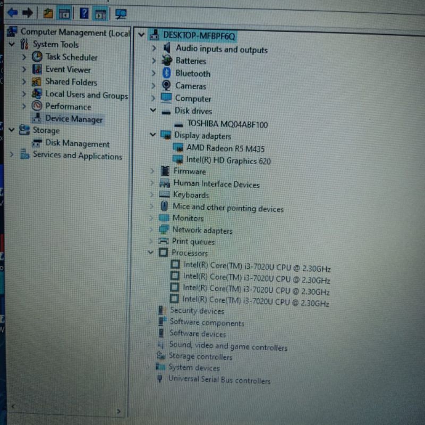This screenshot has height=425, width=425.
Task: Expand Services and Applications node
Action: [12, 154]
